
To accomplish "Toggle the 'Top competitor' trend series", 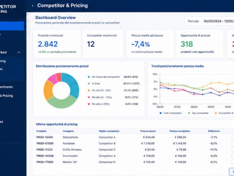I will pos(199,113).
